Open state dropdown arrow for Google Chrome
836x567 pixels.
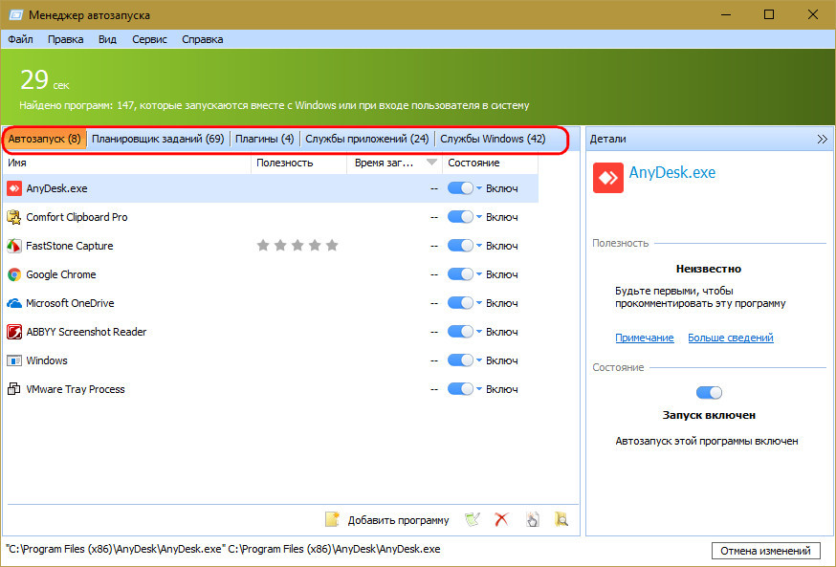479,274
